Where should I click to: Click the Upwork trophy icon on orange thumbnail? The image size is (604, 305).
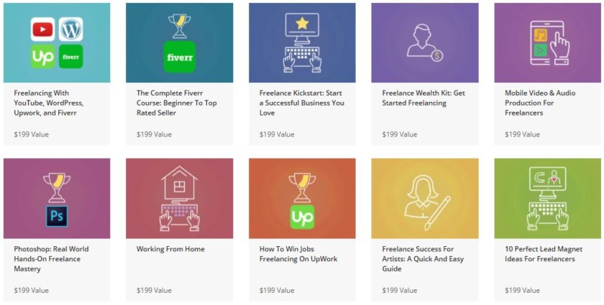[x=302, y=200]
